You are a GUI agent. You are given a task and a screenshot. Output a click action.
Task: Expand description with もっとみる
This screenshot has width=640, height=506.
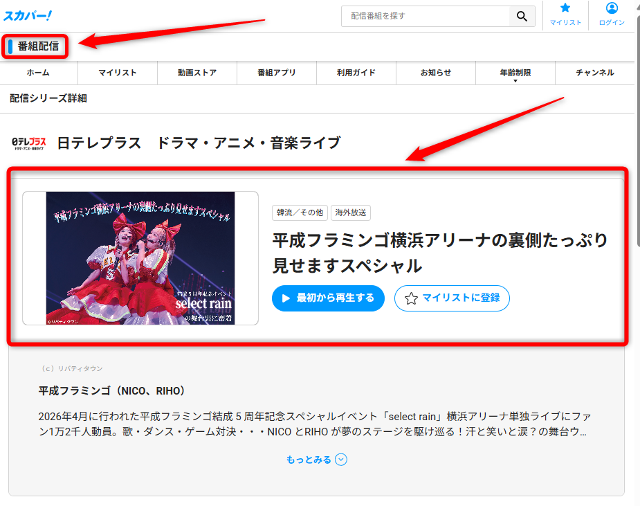[x=316, y=460]
